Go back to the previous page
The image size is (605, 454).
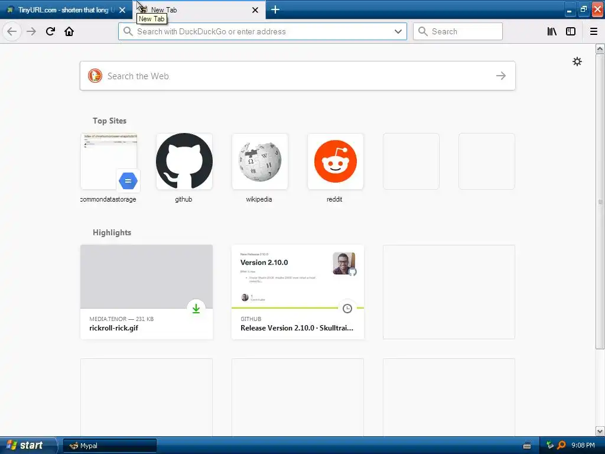pyautogui.click(x=12, y=31)
